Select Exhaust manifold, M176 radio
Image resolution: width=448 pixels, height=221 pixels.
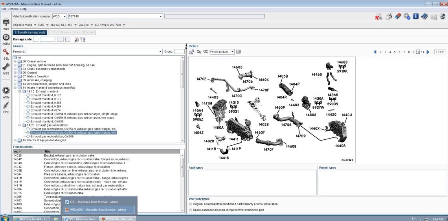coord(28,95)
